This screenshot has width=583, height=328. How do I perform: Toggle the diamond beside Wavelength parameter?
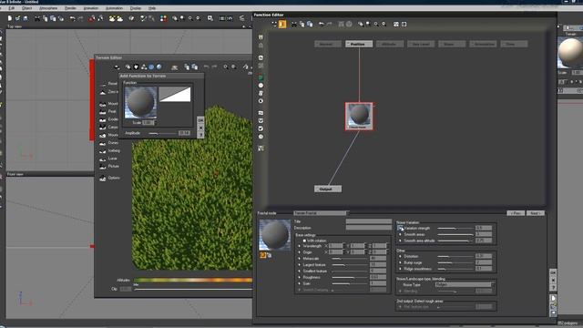[300, 246]
